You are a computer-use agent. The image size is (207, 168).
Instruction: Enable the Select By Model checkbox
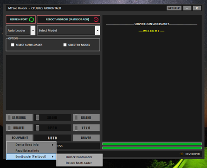[x=65, y=45]
